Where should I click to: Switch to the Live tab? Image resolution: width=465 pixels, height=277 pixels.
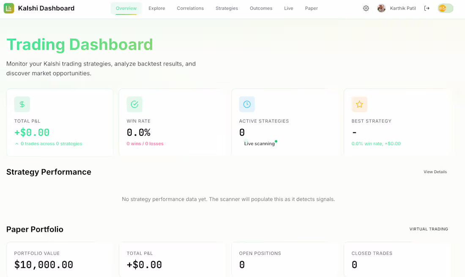pyautogui.click(x=289, y=8)
